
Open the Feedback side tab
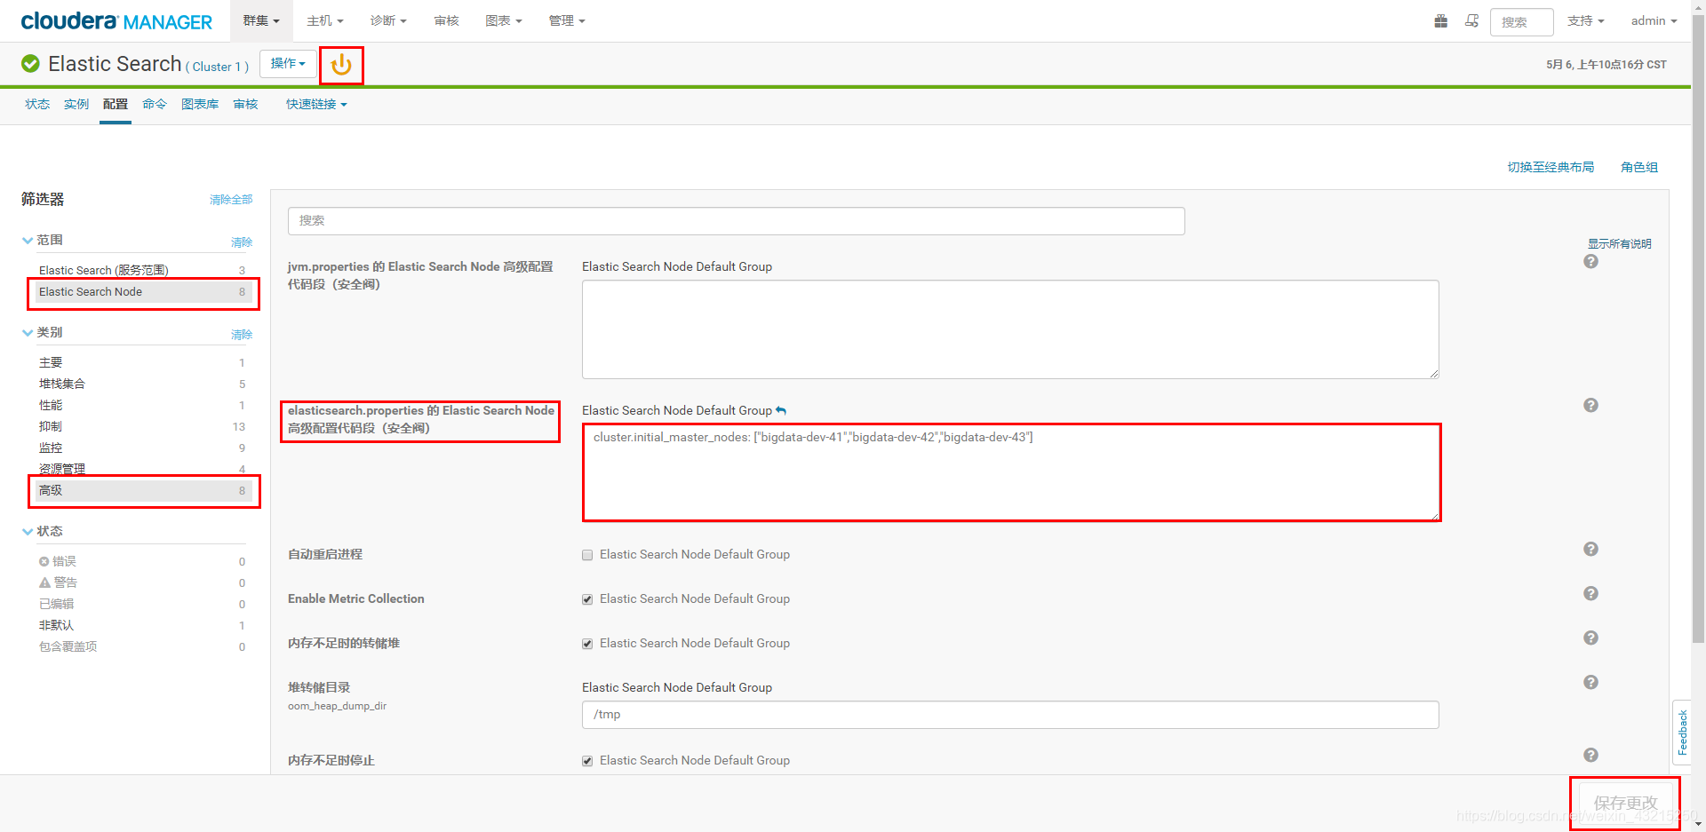click(x=1682, y=733)
